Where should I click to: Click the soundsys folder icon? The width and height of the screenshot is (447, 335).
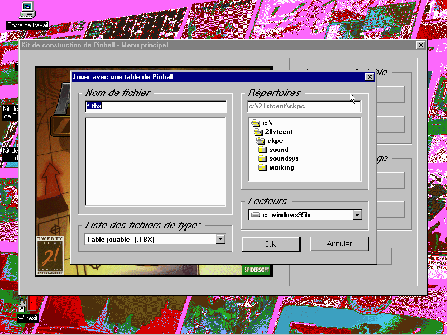click(x=263, y=159)
